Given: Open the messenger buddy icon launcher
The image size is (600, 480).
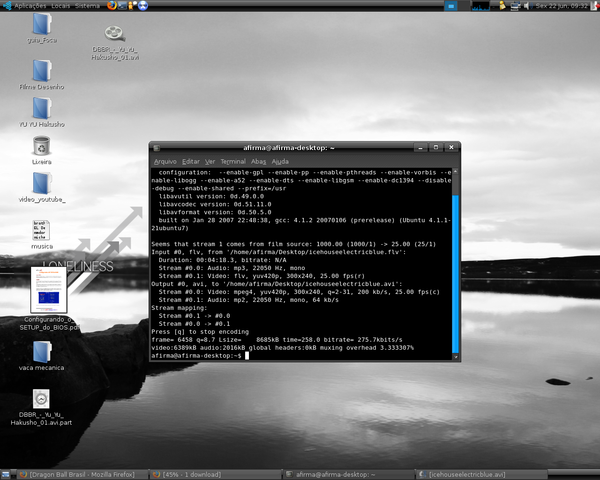Looking at the screenshot, I should (x=133, y=6).
